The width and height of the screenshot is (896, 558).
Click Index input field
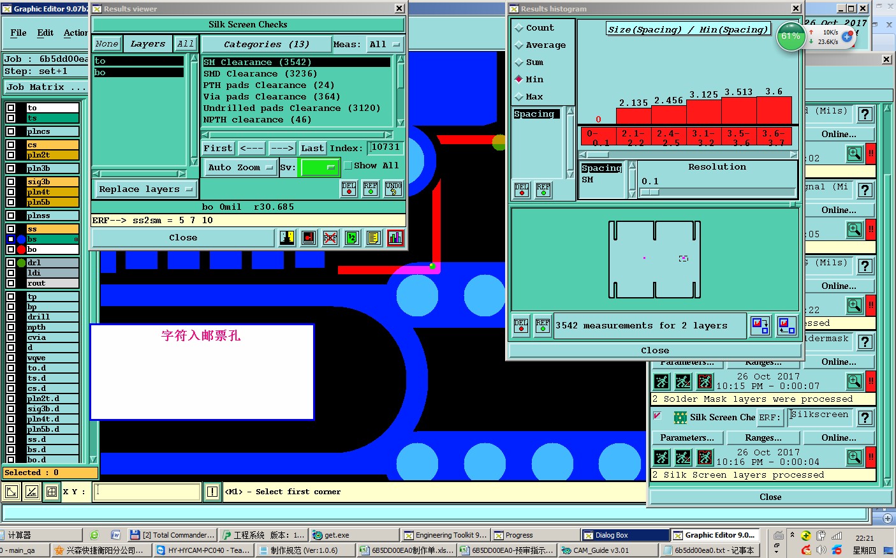[x=386, y=148]
